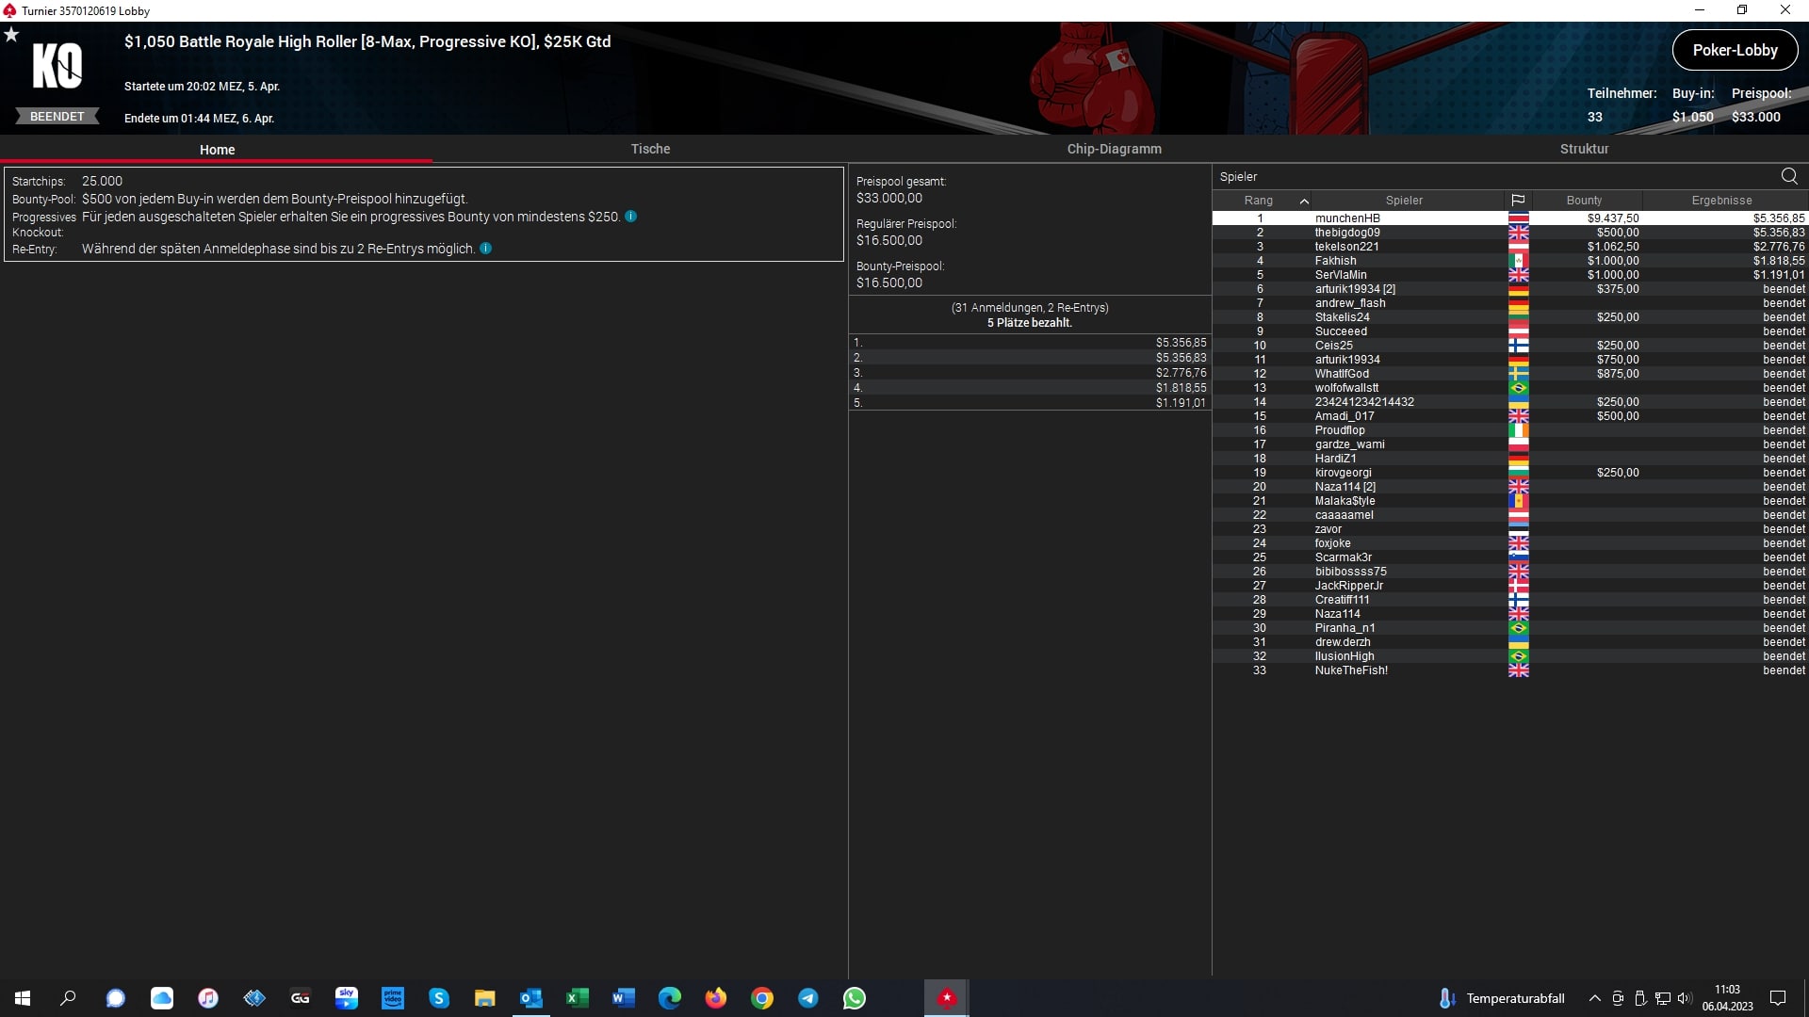Click the Poker-Lobby button
Image resolution: width=1809 pixels, height=1017 pixels.
point(1735,51)
